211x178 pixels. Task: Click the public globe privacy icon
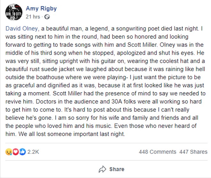(47, 16)
